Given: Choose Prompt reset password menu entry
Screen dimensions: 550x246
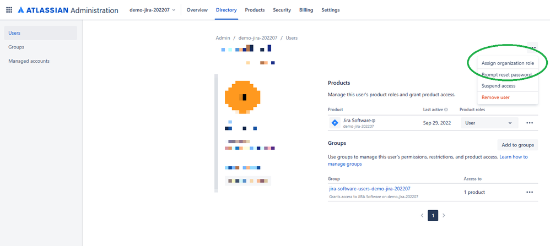Looking at the screenshot, I should 508,75.
